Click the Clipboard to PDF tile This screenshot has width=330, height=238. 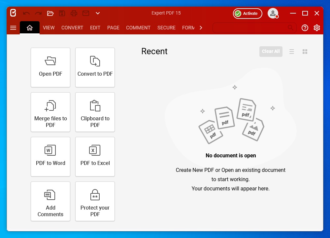coord(95,112)
